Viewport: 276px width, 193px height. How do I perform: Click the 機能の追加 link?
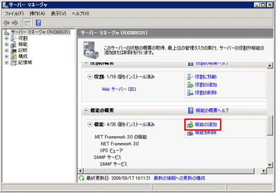(x=206, y=124)
